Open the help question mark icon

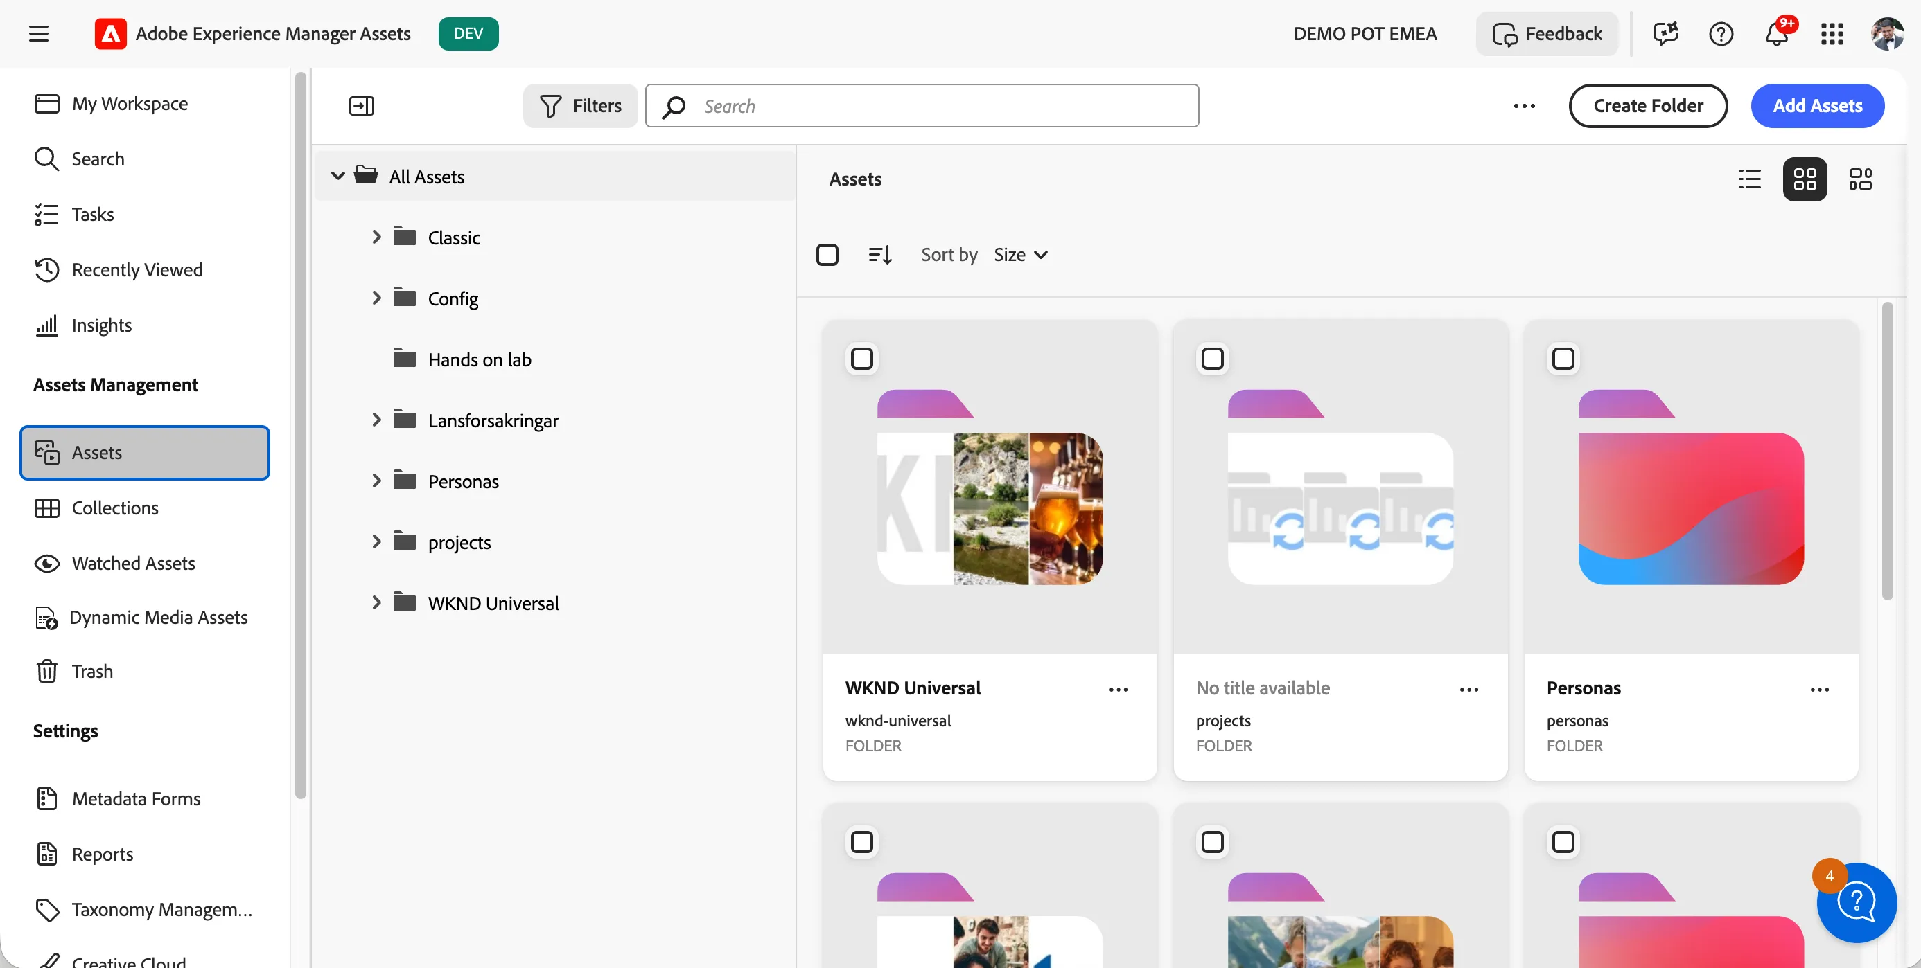click(x=1721, y=33)
